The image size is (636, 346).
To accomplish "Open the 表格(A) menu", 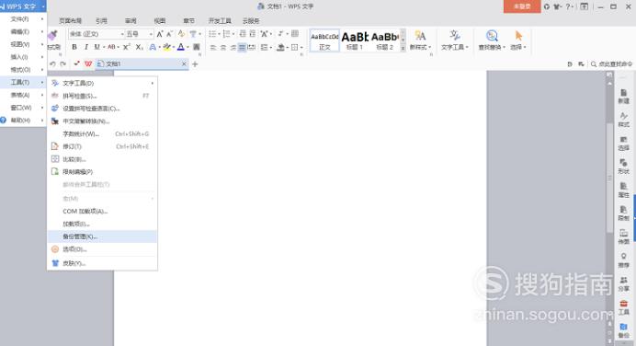I will (23, 95).
